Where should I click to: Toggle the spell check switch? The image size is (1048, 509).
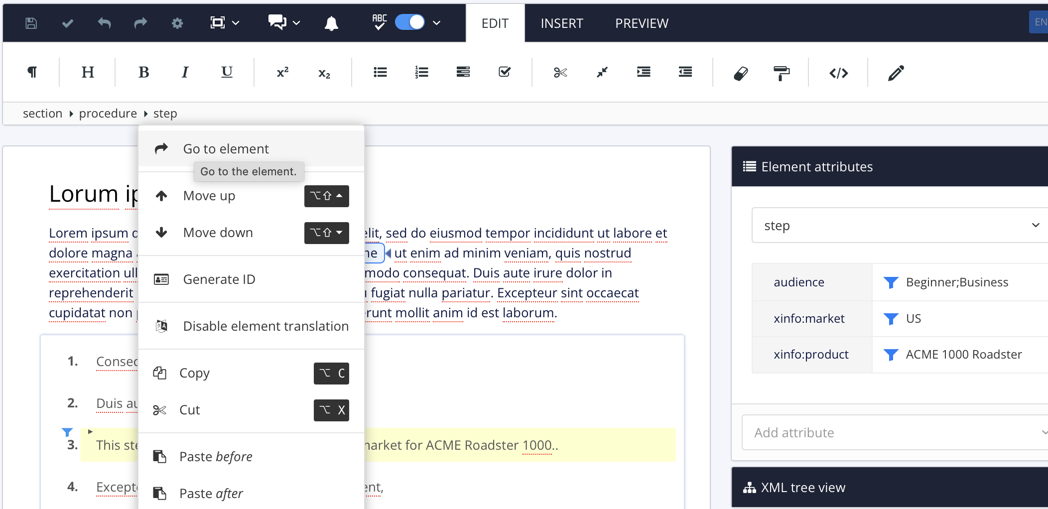click(x=409, y=22)
